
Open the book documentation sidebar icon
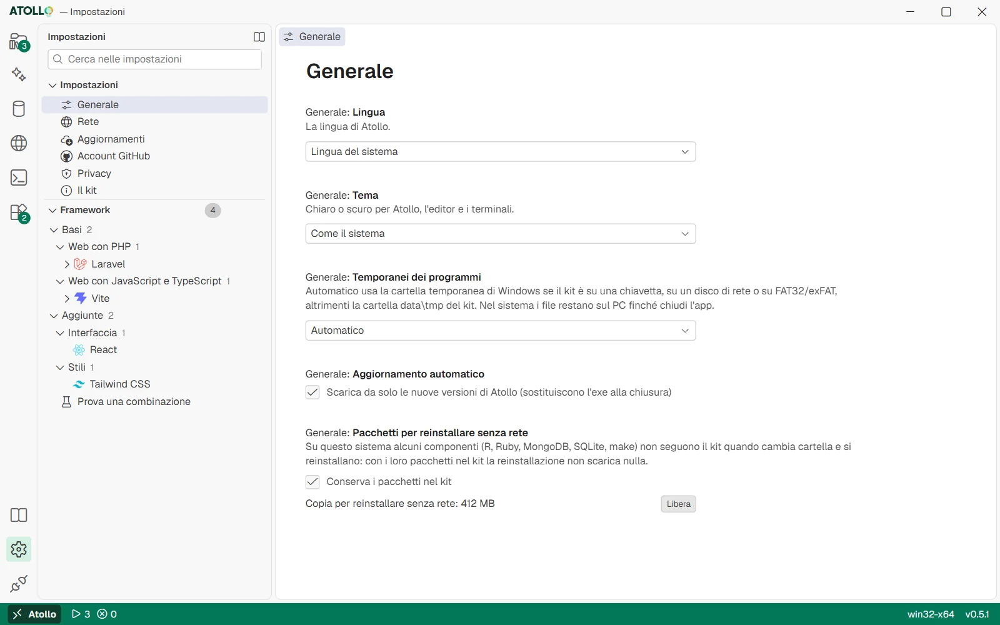coord(19,515)
